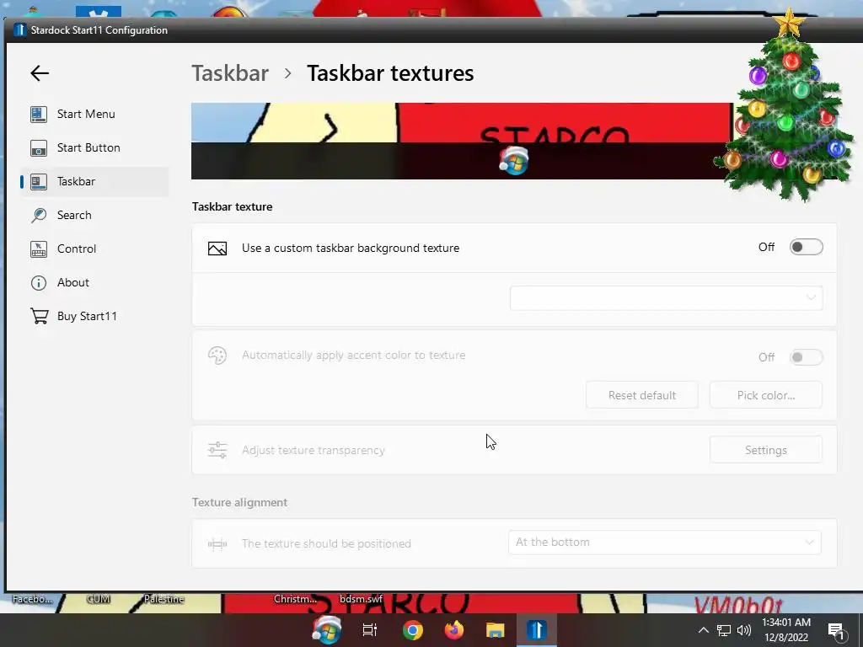The image size is (863, 647).
Task: Click the "Adjust texture transparency" label
Action: pos(314,450)
